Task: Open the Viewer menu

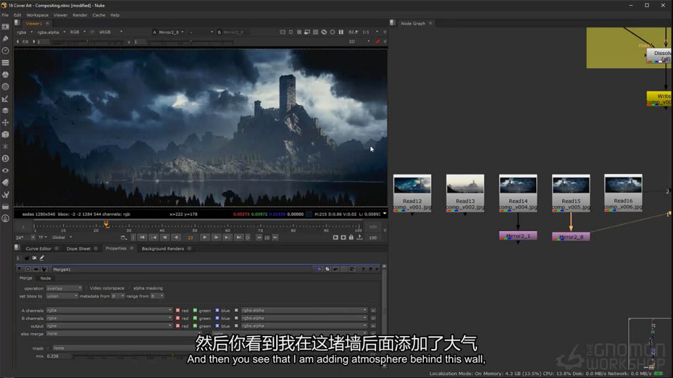Action: [x=60, y=15]
